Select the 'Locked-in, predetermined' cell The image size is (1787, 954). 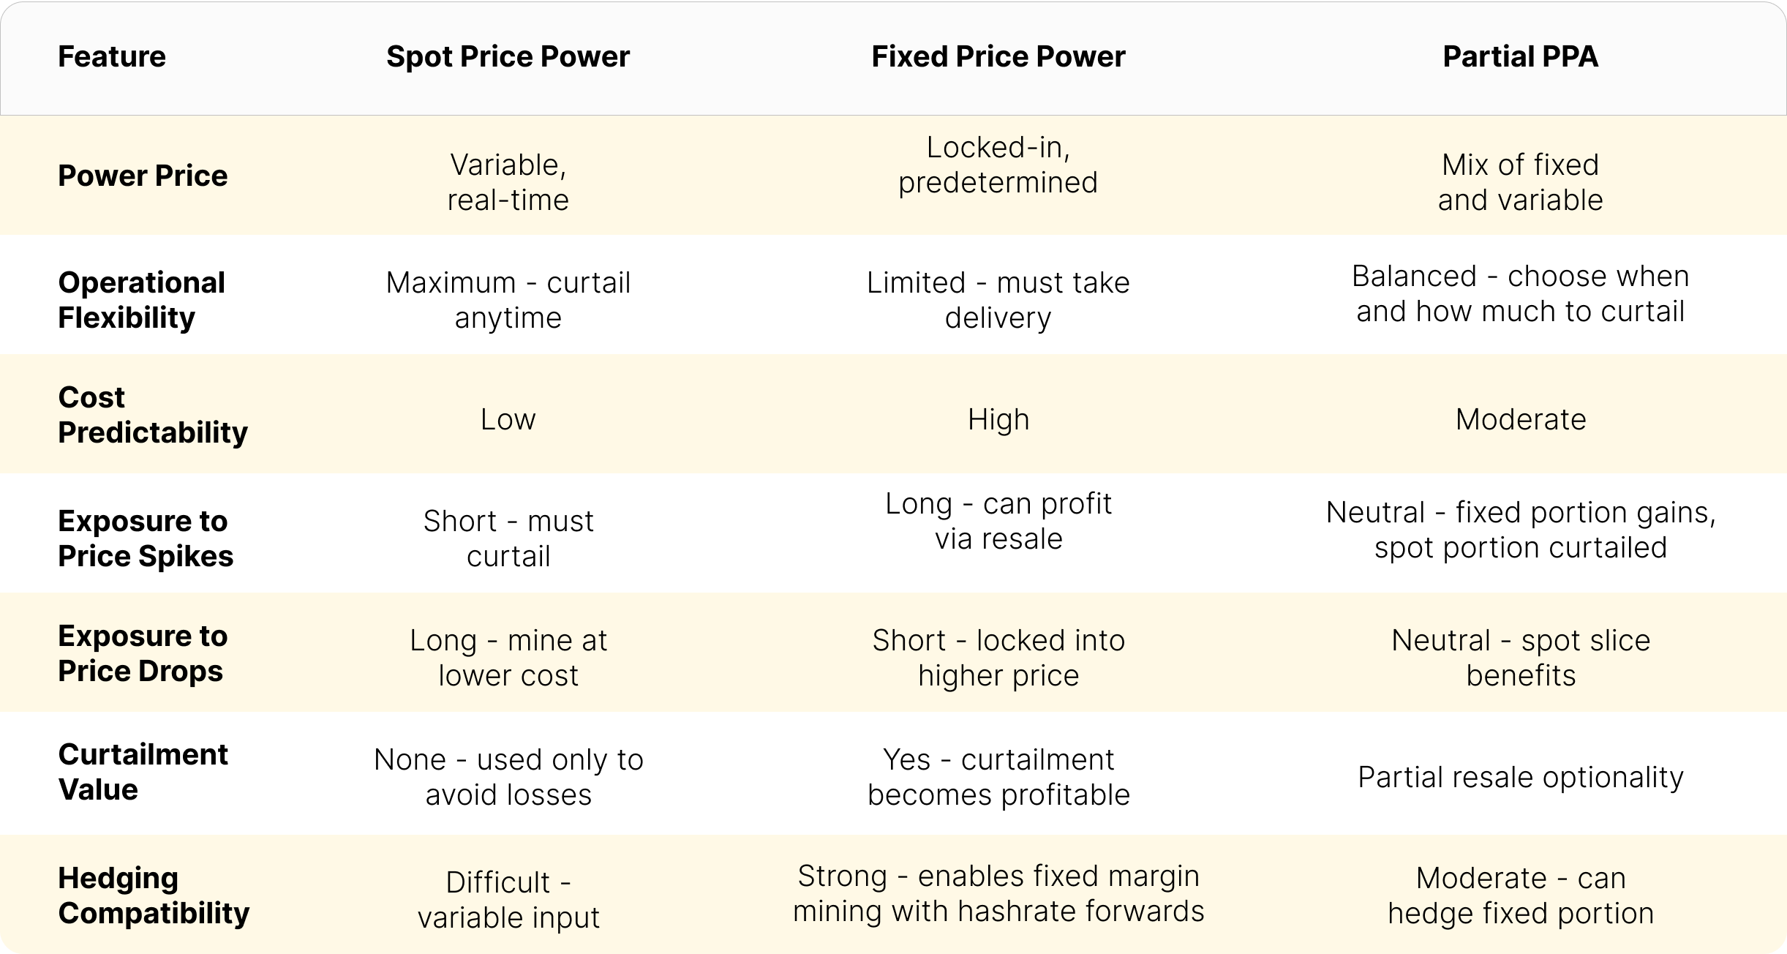point(998,165)
